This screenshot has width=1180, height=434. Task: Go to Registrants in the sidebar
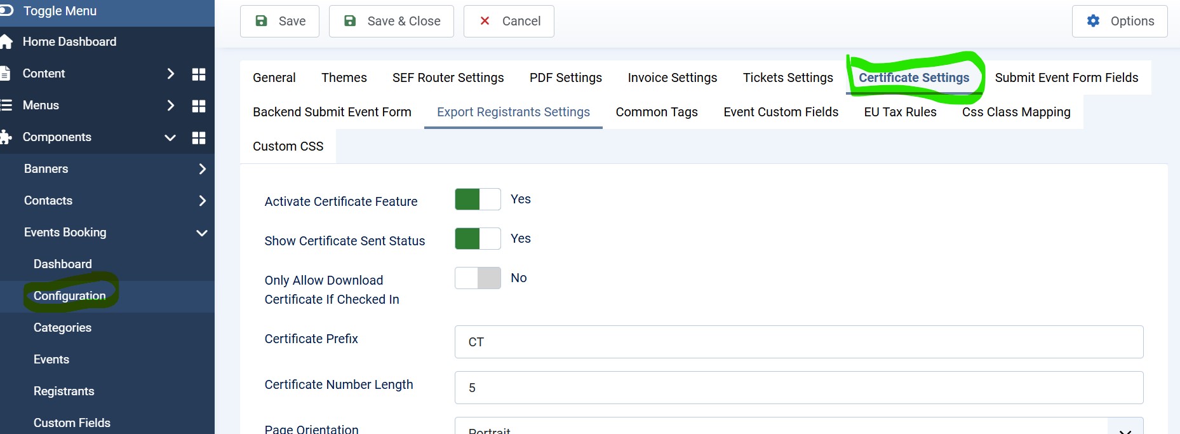(64, 391)
